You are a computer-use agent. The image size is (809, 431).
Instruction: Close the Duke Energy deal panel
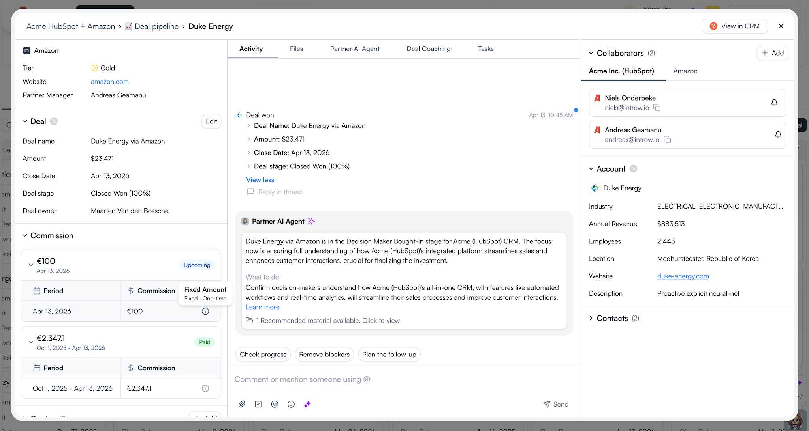pos(781,26)
